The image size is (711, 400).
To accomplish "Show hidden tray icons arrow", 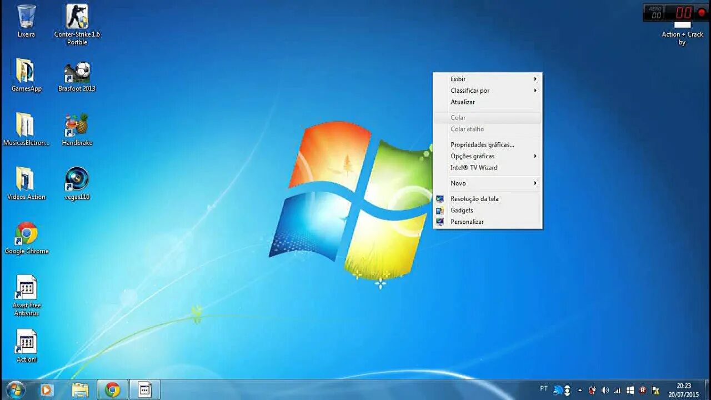I will pos(580,390).
